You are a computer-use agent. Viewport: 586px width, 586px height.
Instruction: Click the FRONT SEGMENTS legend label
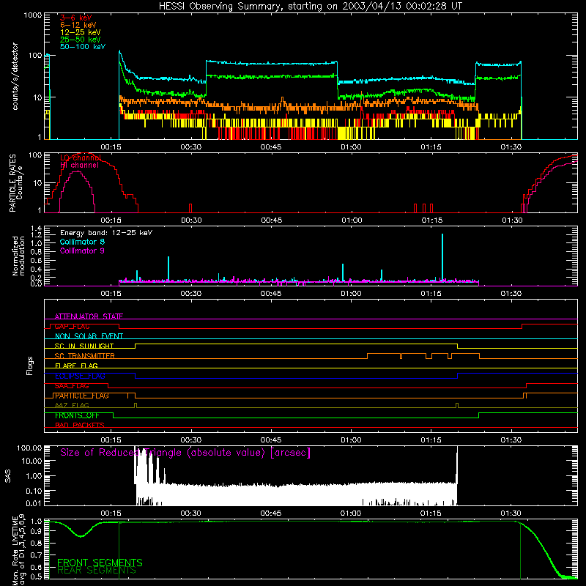(x=100, y=563)
